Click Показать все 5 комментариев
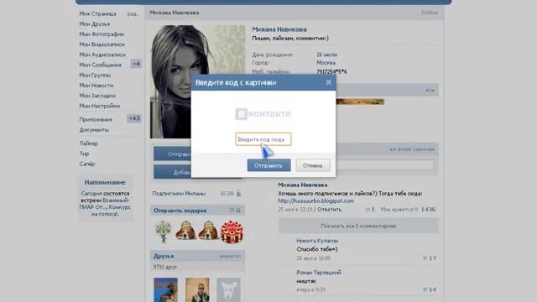The width and height of the screenshot is (537, 302). pyautogui.click(x=358, y=226)
